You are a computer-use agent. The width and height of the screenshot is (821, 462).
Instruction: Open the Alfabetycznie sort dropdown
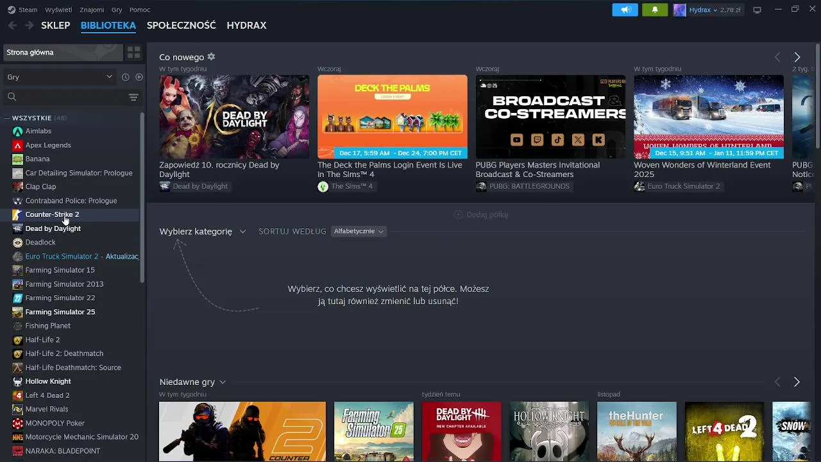[x=359, y=231]
